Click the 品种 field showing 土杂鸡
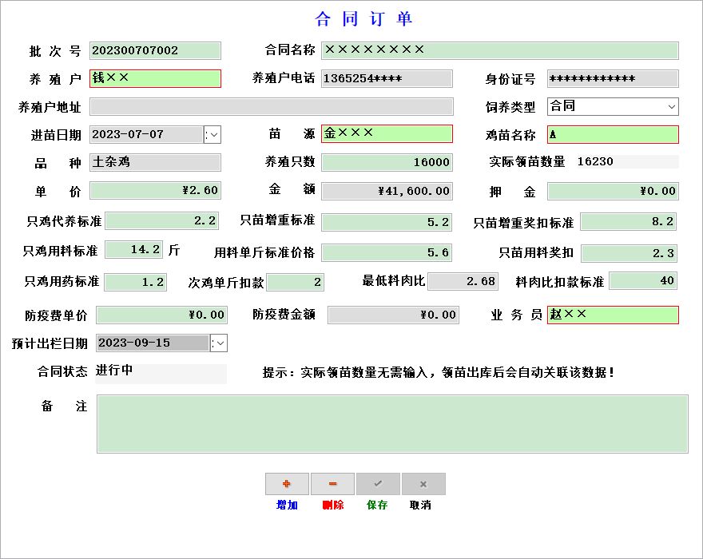Screen dimensions: 703x559 pyautogui.click(x=155, y=162)
